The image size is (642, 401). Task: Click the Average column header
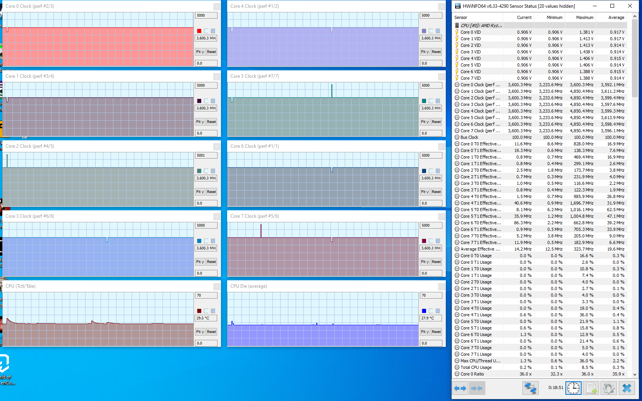[x=616, y=17]
